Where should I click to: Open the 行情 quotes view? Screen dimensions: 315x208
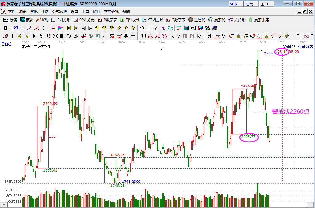pyautogui.click(x=10, y=20)
